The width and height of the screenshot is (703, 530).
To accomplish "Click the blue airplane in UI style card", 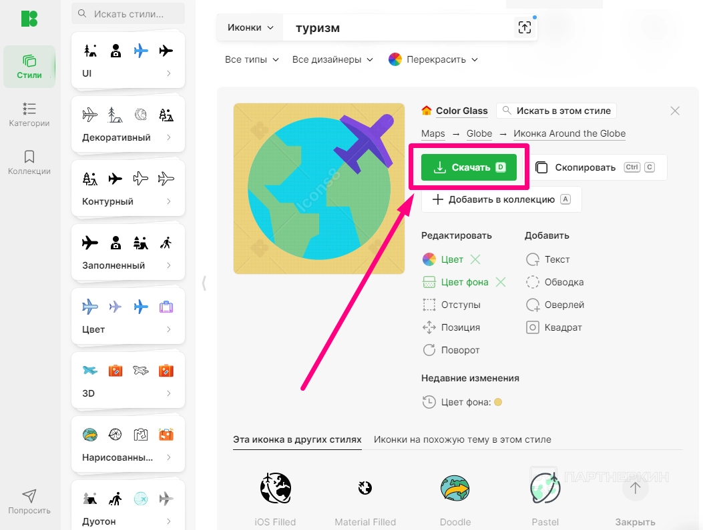I will (x=141, y=51).
